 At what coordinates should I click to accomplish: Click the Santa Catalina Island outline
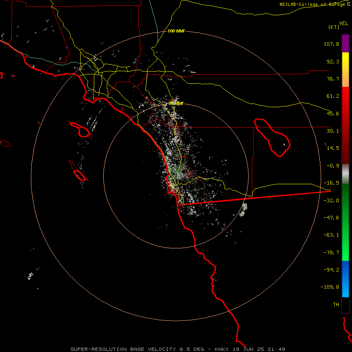click(x=81, y=130)
